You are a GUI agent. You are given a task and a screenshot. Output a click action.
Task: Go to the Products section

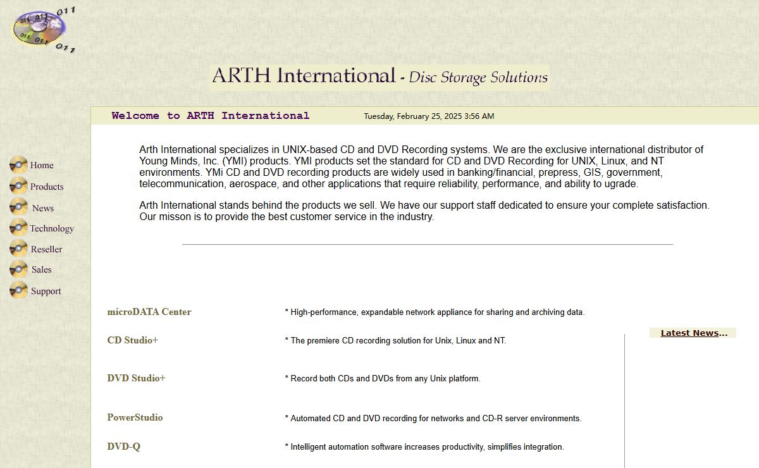click(47, 187)
